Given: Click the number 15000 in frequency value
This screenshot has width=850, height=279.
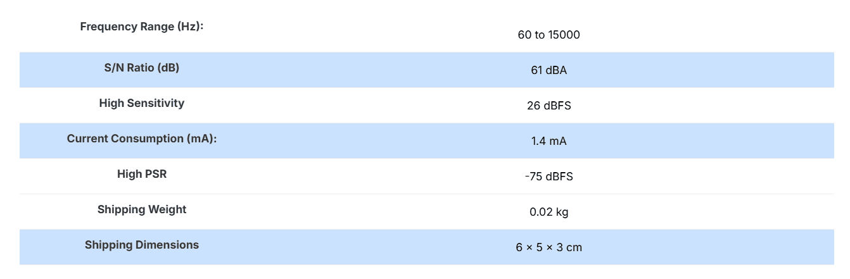Looking at the screenshot, I should coord(564,35).
